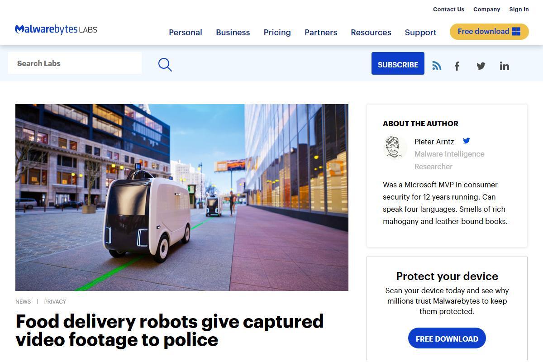Open the Facebook icon link
Image resolution: width=543 pixels, height=362 pixels.
tap(457, 66)
